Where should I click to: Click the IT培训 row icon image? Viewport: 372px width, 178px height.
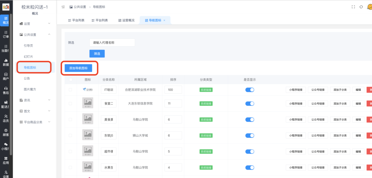[x=88, y=90]
